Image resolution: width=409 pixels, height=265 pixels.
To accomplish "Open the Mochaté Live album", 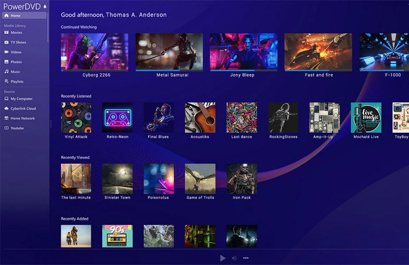I will (x=366, y=118).
